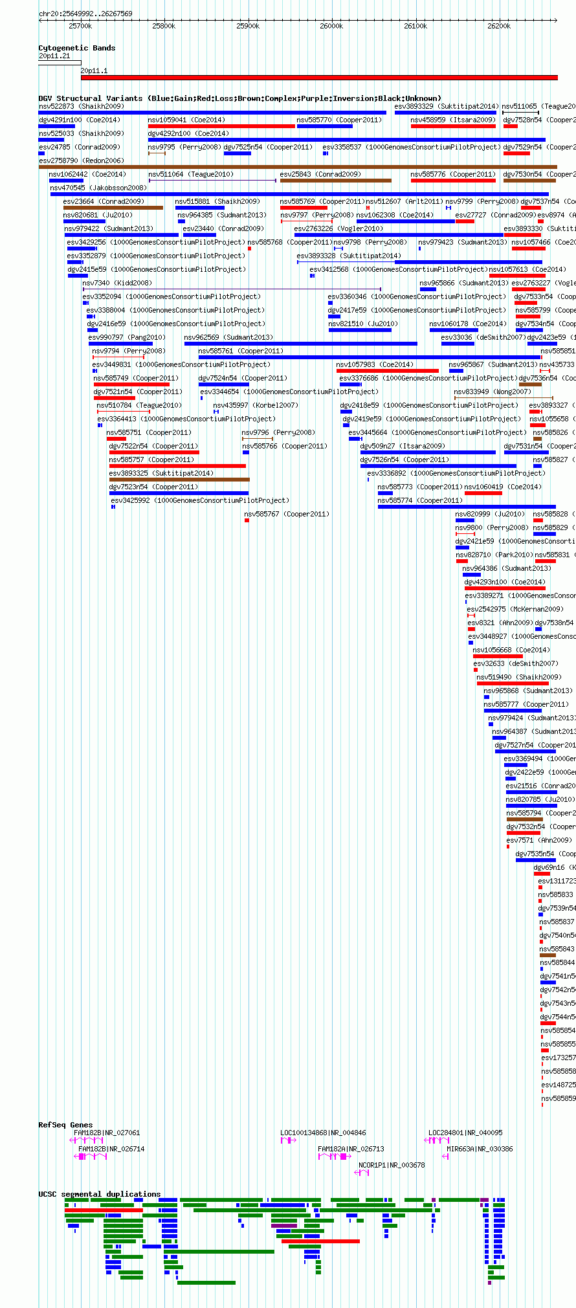Open variant nsv458959 (Itsara2009)
Image resolution: width=576 pixels, height=1308 pixels.
click(453, 120)
